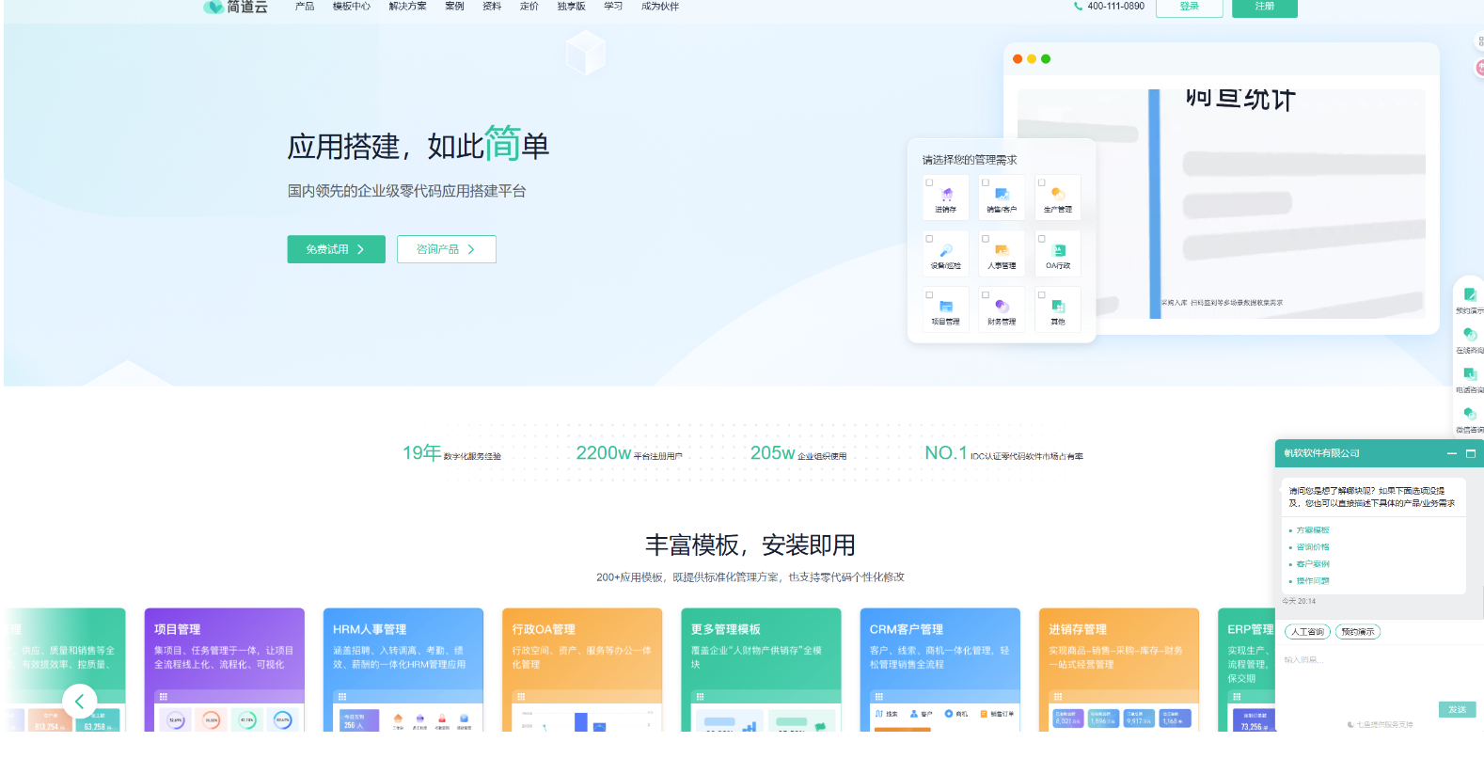Click the 设备/巡检 magnifier icon
The width and height of the screenshot is (1484, 758).
[x=946, y=250]
